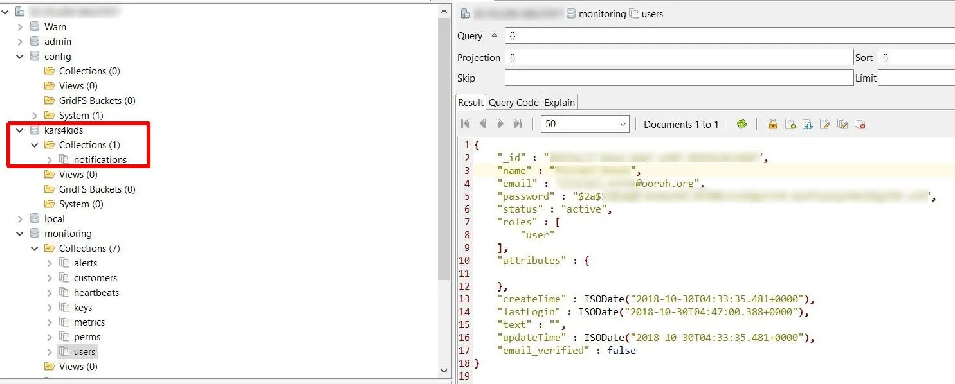The image size is (955, 384).
Task: Go to the last results page
Action: pyautogui.click(x=518, y=124)
